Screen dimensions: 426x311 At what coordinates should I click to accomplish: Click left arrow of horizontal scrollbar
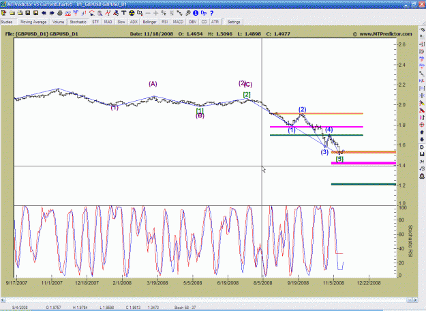[3, 300]
